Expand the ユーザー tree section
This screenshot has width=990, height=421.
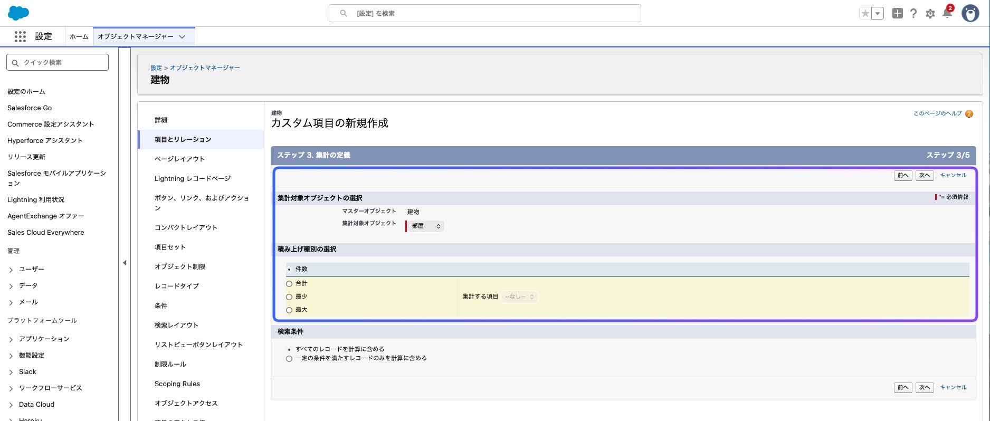coord(11,270)
